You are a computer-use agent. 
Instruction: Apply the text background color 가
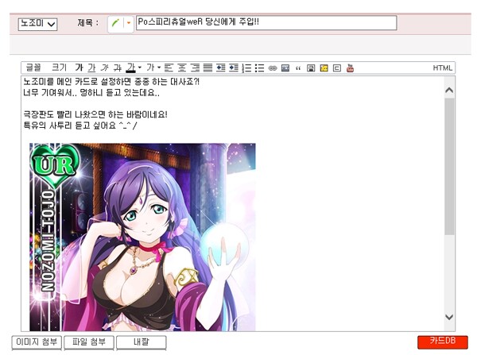[x=150, y=68]
